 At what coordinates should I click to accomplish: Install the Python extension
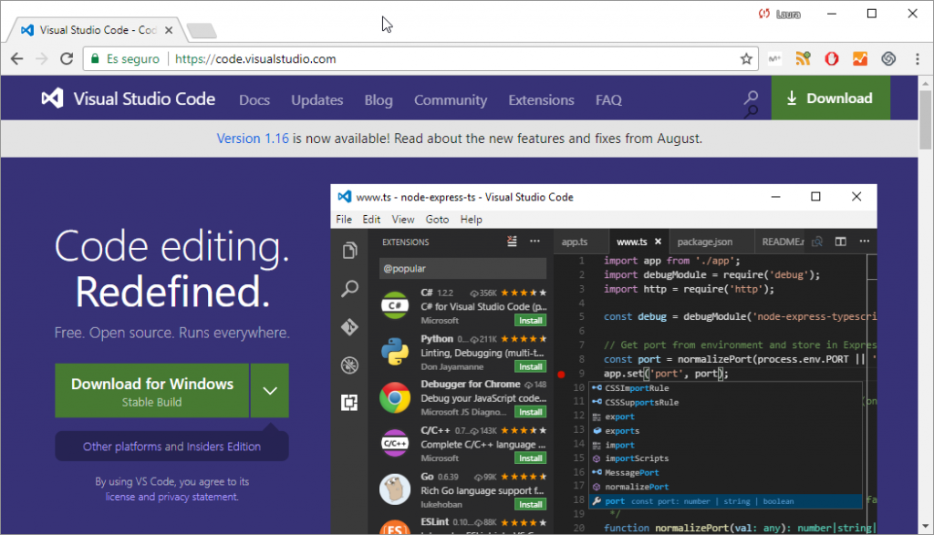tap(530, 366)
